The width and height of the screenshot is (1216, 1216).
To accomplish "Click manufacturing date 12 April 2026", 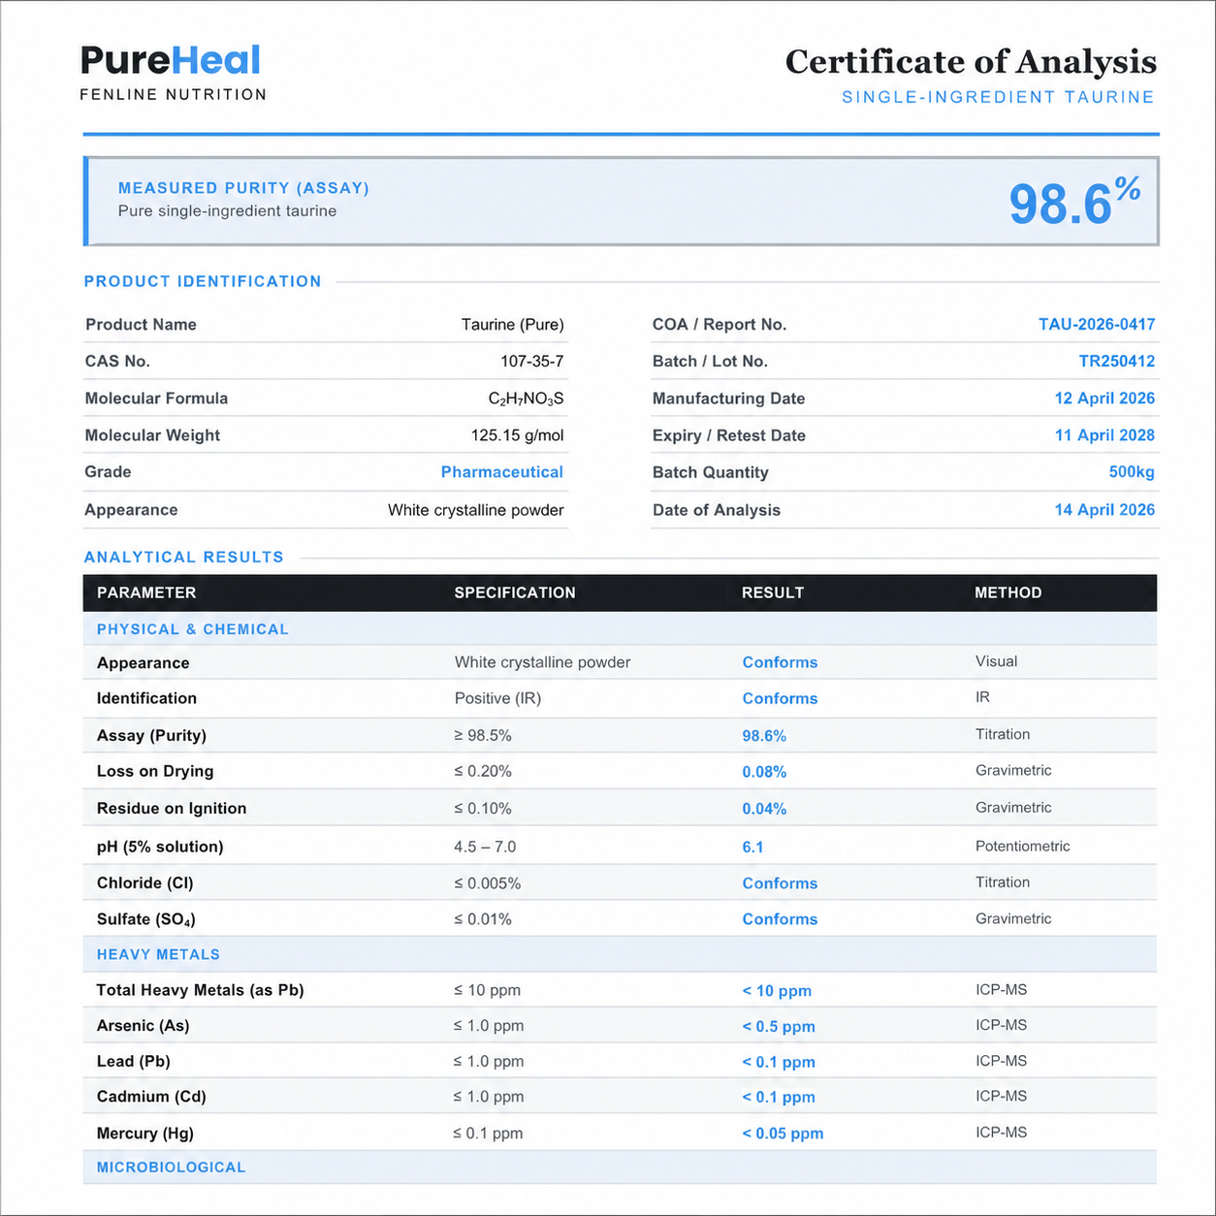I will click(x=1104, y=399).
